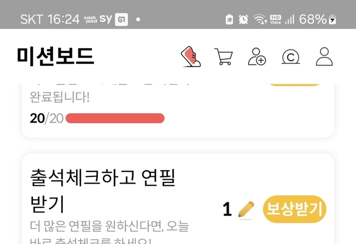The height and width of the screenshot is (244, 356).
Task: Tap the sy notification icon
Action: pos(106,19)
